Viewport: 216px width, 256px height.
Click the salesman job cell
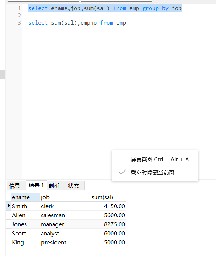coord(65,215)
